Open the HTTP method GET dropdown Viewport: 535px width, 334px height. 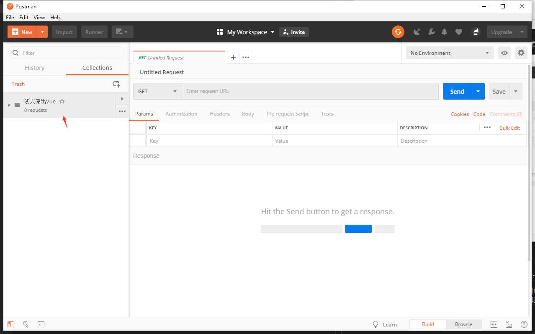157,91
